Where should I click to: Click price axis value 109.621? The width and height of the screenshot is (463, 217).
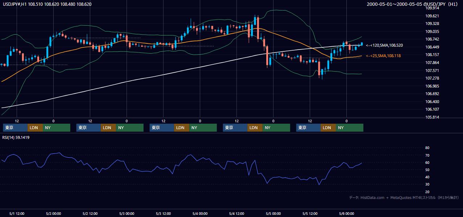point(432,16)
